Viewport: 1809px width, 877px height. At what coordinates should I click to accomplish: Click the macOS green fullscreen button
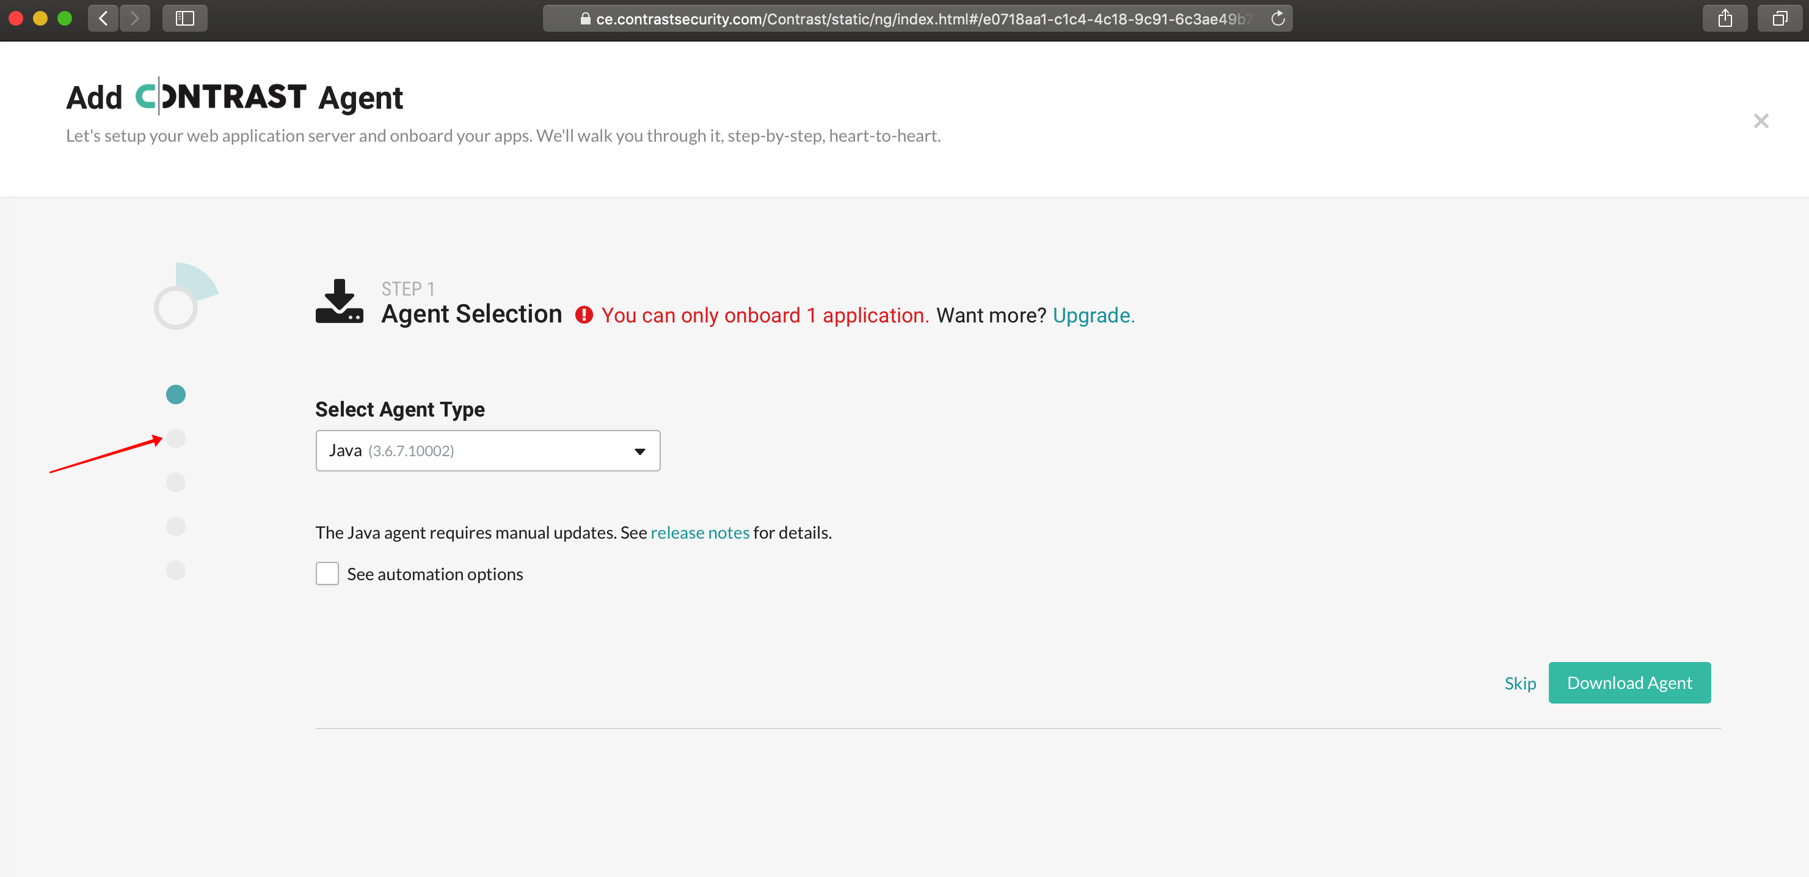pos(65,18)
